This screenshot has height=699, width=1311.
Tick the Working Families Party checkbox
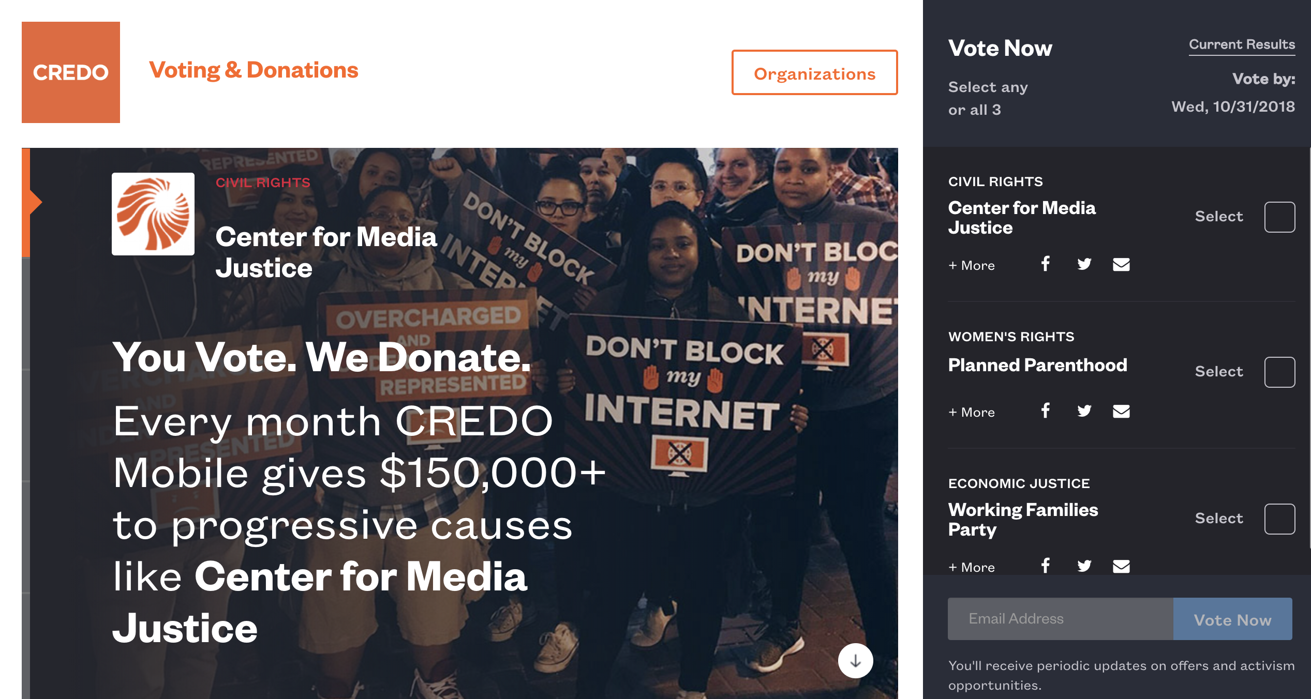(1279, 519)
